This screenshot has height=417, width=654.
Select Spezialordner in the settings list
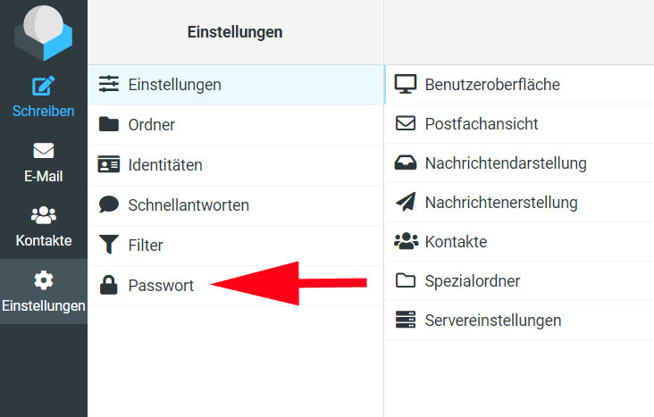coord(519,281)
